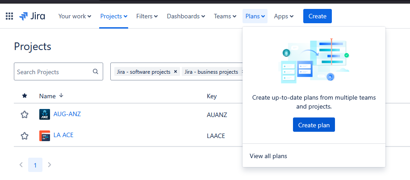Image resolution: width=410 pixels, height=180 pixels.
Task: Open the AUG-ANZ project link
Action: [x=67, y=114]
